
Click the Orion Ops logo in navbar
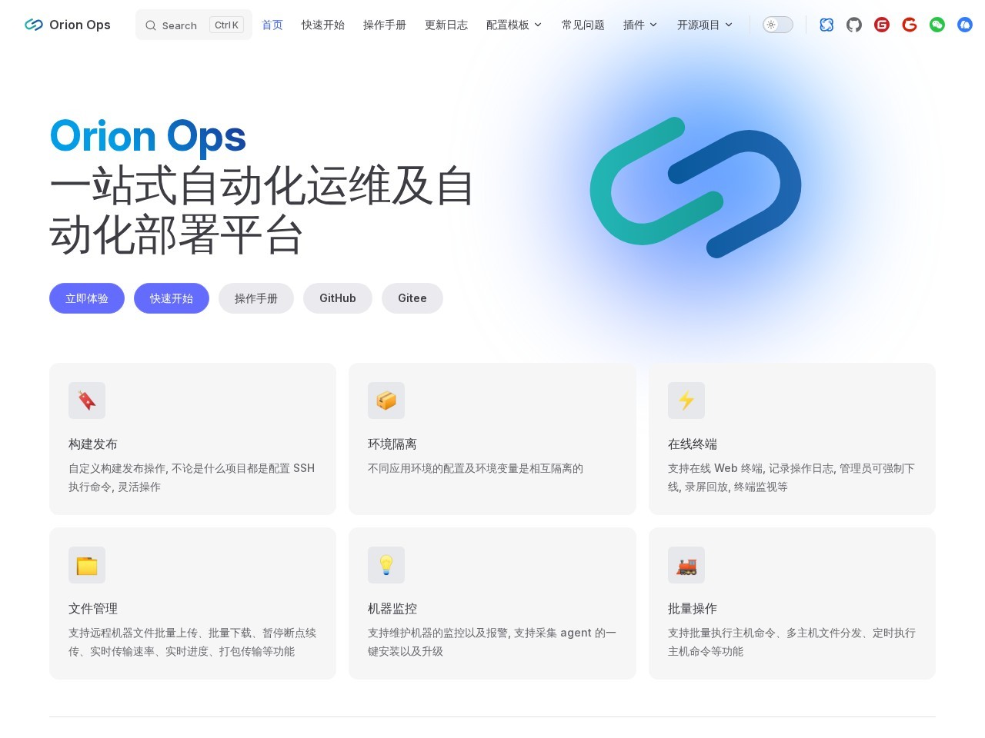click(x=68, y=25)
